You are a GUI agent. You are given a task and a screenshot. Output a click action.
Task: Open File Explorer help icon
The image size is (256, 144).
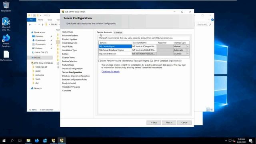point(212,20)
